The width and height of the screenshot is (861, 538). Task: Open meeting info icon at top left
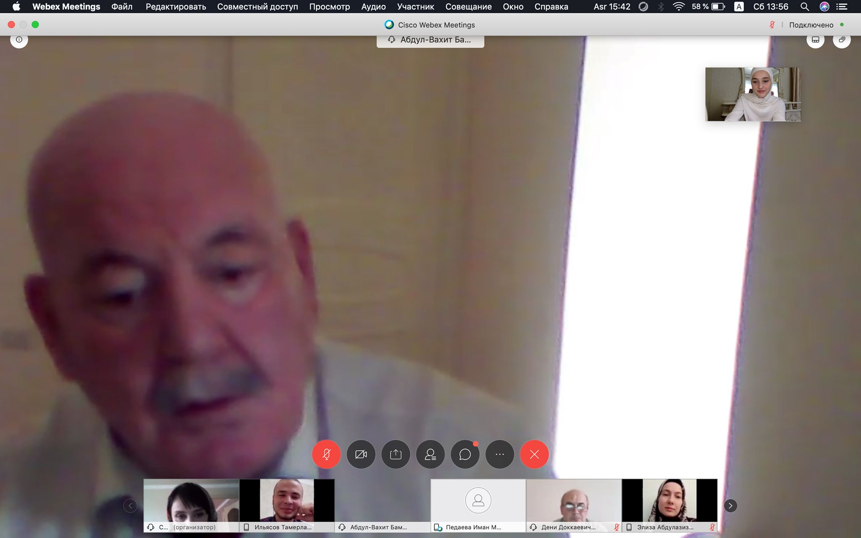point(19,40)
